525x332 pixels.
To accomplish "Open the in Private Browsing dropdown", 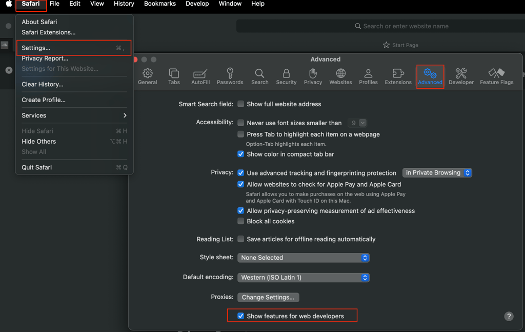I will 437,172.
